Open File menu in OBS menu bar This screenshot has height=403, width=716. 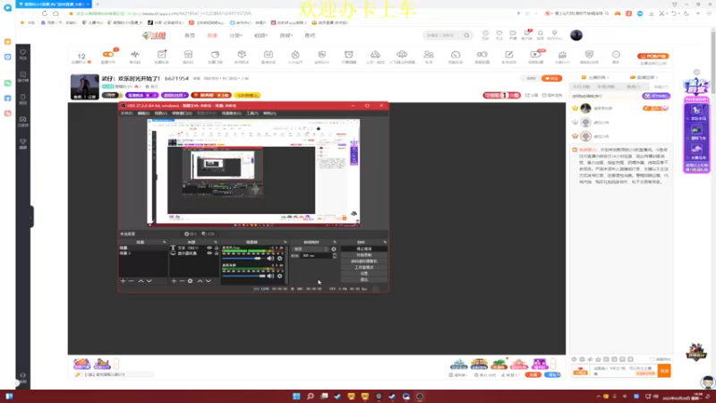click(x=126, y=114)
